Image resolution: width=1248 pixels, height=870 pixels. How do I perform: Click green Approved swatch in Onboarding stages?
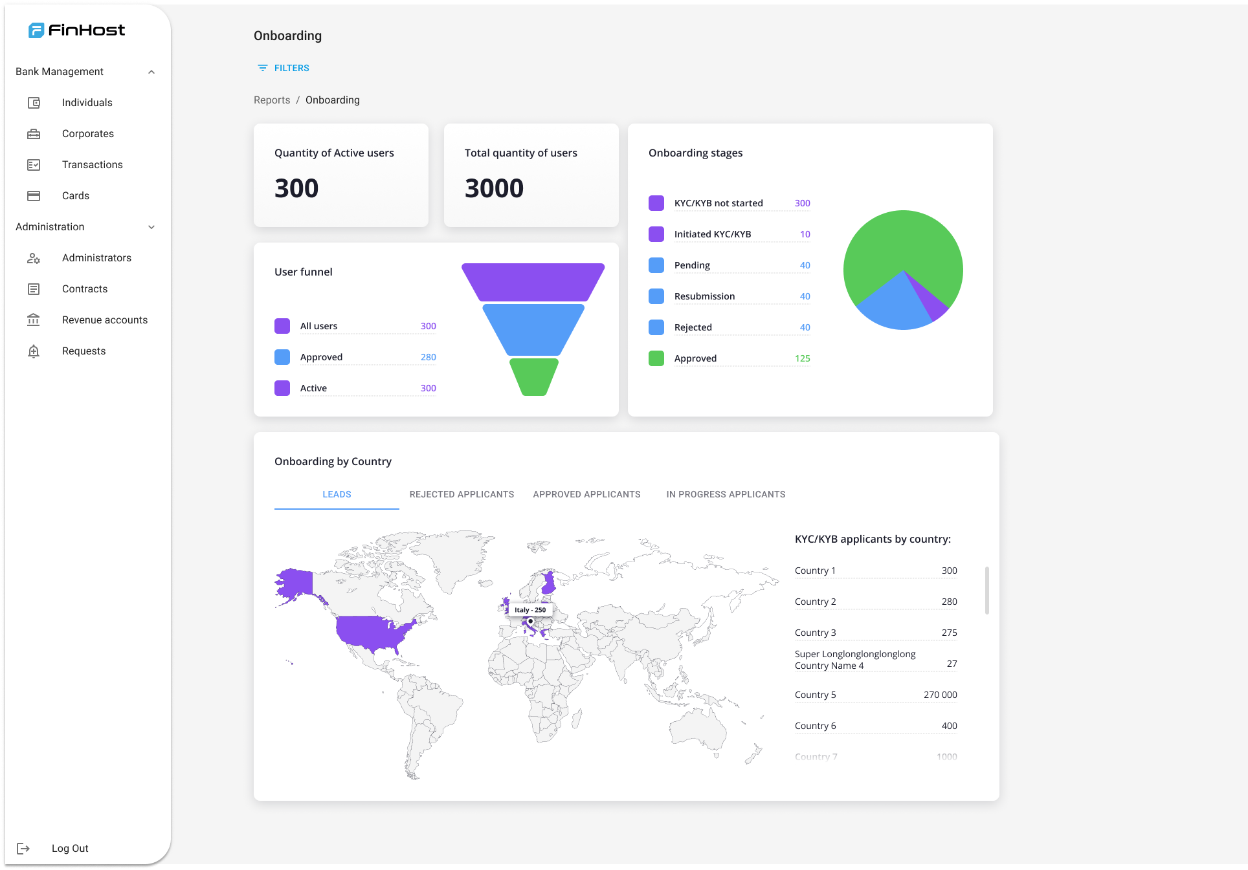tap(656, 358)
